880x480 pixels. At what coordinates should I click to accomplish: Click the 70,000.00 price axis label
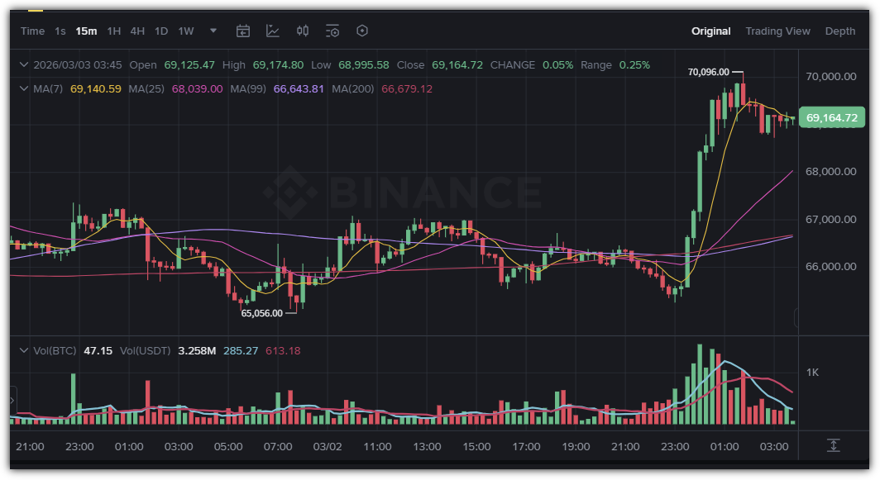(x=831, y=77)
